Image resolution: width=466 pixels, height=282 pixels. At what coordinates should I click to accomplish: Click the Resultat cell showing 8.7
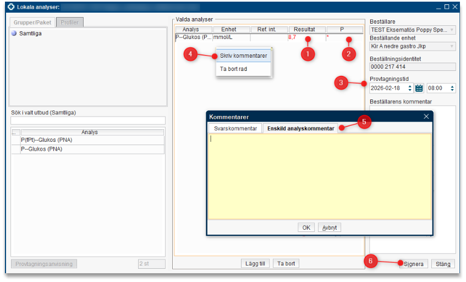pos(306,37)
